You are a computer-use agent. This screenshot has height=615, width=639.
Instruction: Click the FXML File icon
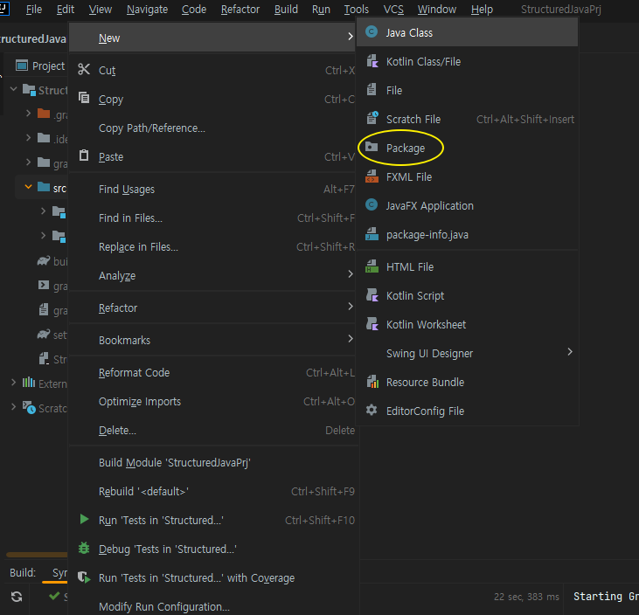coord(372,176)
